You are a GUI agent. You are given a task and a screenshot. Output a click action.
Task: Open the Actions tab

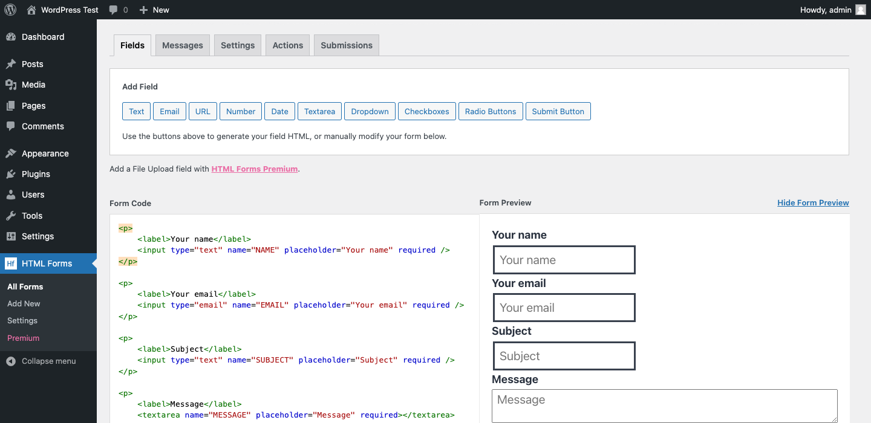tap(288, 45)
